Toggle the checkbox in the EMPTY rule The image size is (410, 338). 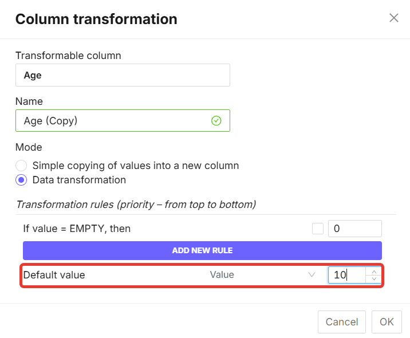(x=318, y=229)
